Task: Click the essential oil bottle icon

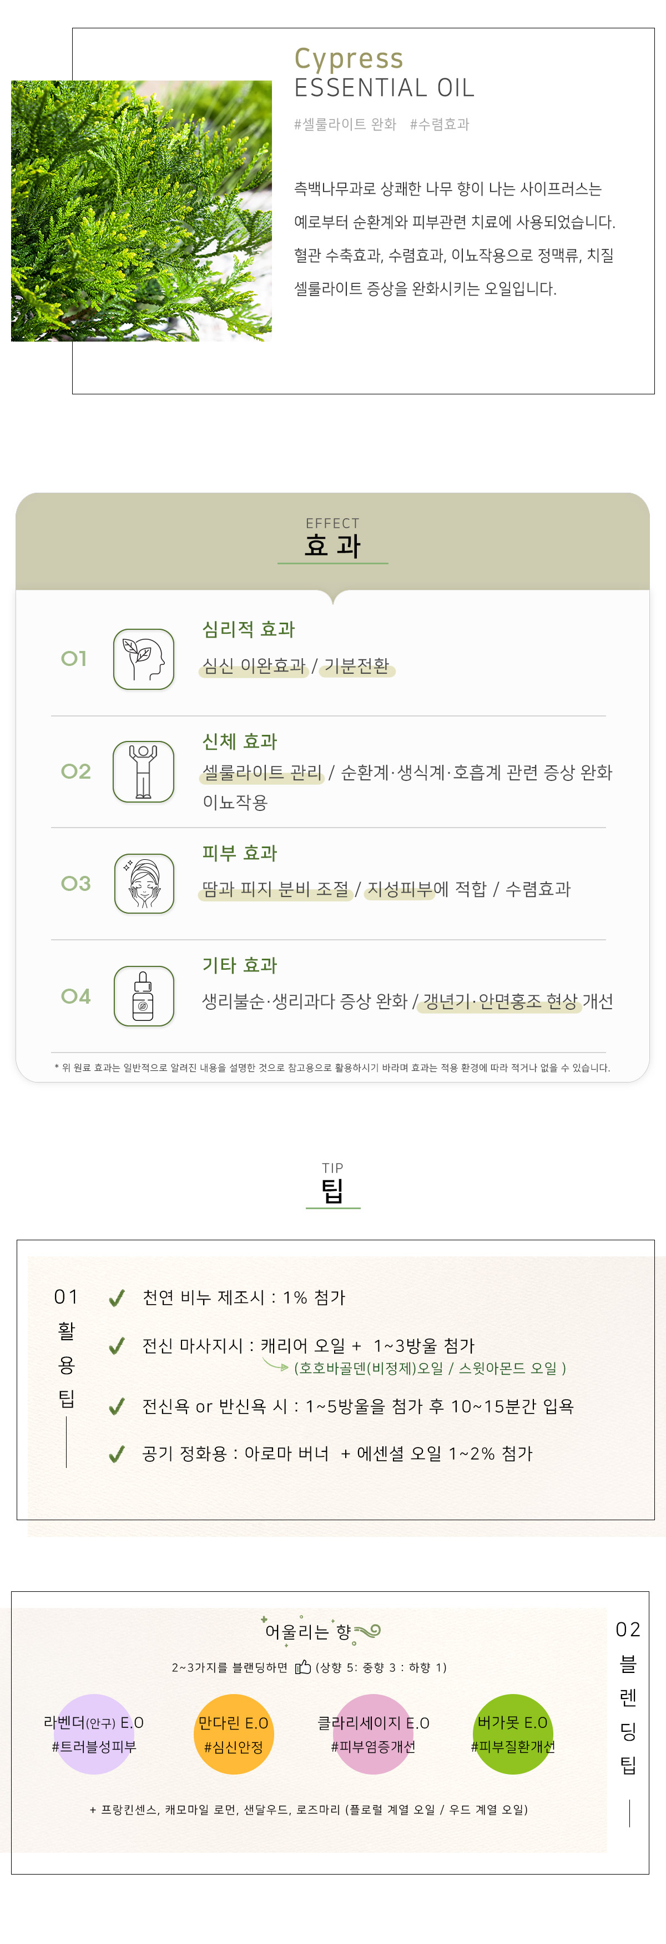Action: click(x=143, y=995)
